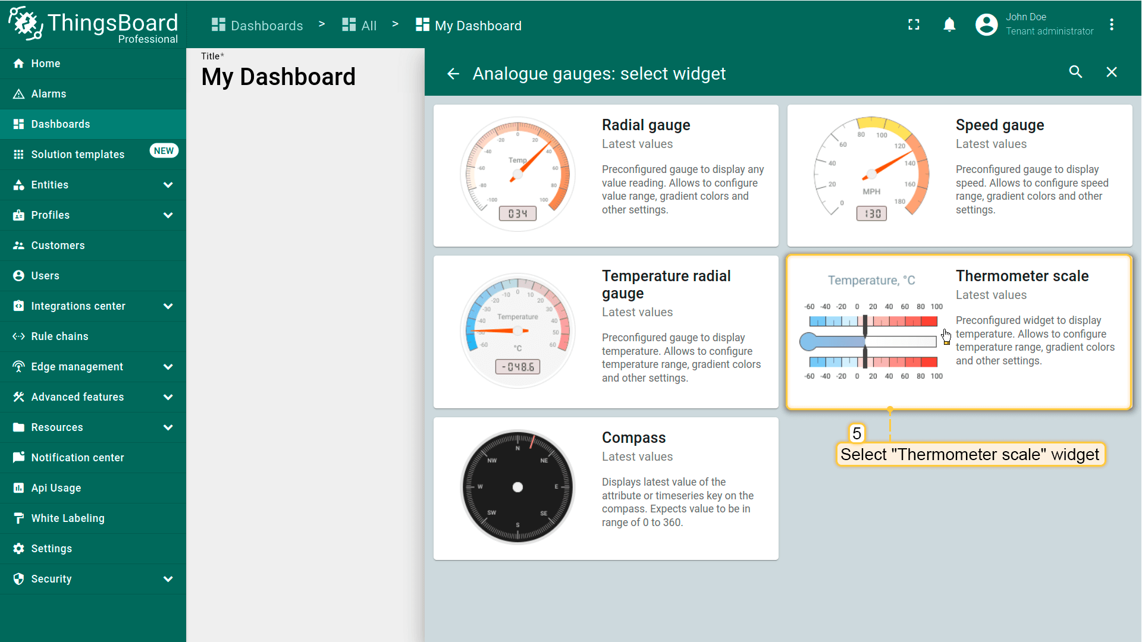This screenshot has height=642, width=1142.
Task: Expand the Security menu chevron
Action: coord(168,579)
